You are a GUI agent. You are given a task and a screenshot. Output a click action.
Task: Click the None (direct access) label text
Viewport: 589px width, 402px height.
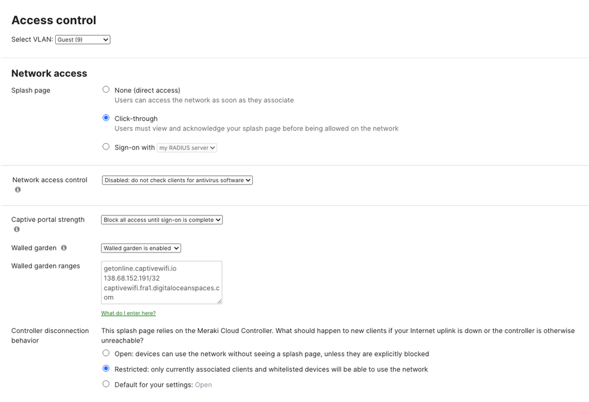147,90
